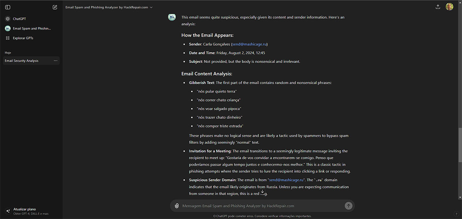
Task: Click Atualizar plano upgrade option
Action: pos(31,211)
